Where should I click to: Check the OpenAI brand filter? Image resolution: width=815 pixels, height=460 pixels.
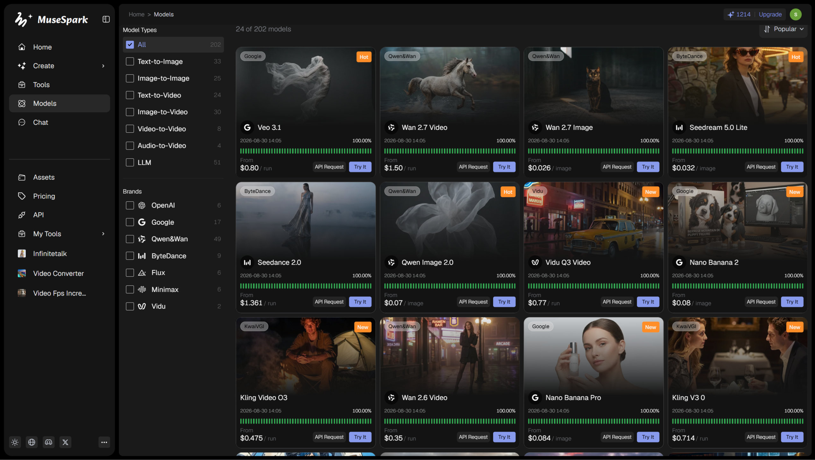point(130,206)
